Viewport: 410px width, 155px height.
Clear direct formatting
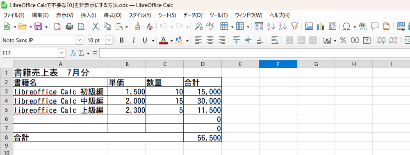[x=149, y=26]
